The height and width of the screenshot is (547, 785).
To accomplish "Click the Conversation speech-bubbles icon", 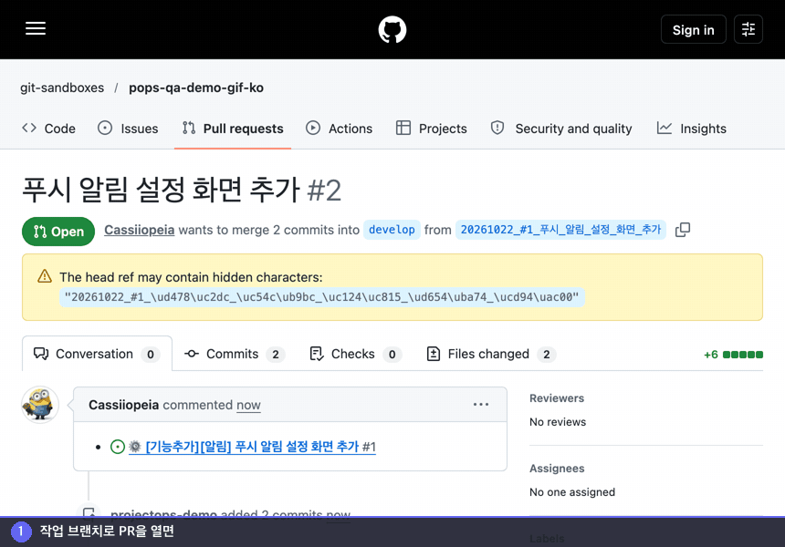I will 41,354.
